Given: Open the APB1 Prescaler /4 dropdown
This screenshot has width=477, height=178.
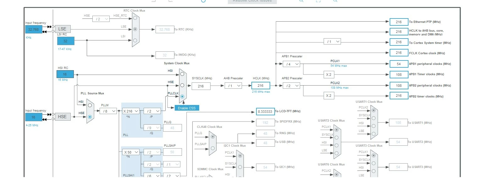Looking at the screenshot, I should [291, 64].
